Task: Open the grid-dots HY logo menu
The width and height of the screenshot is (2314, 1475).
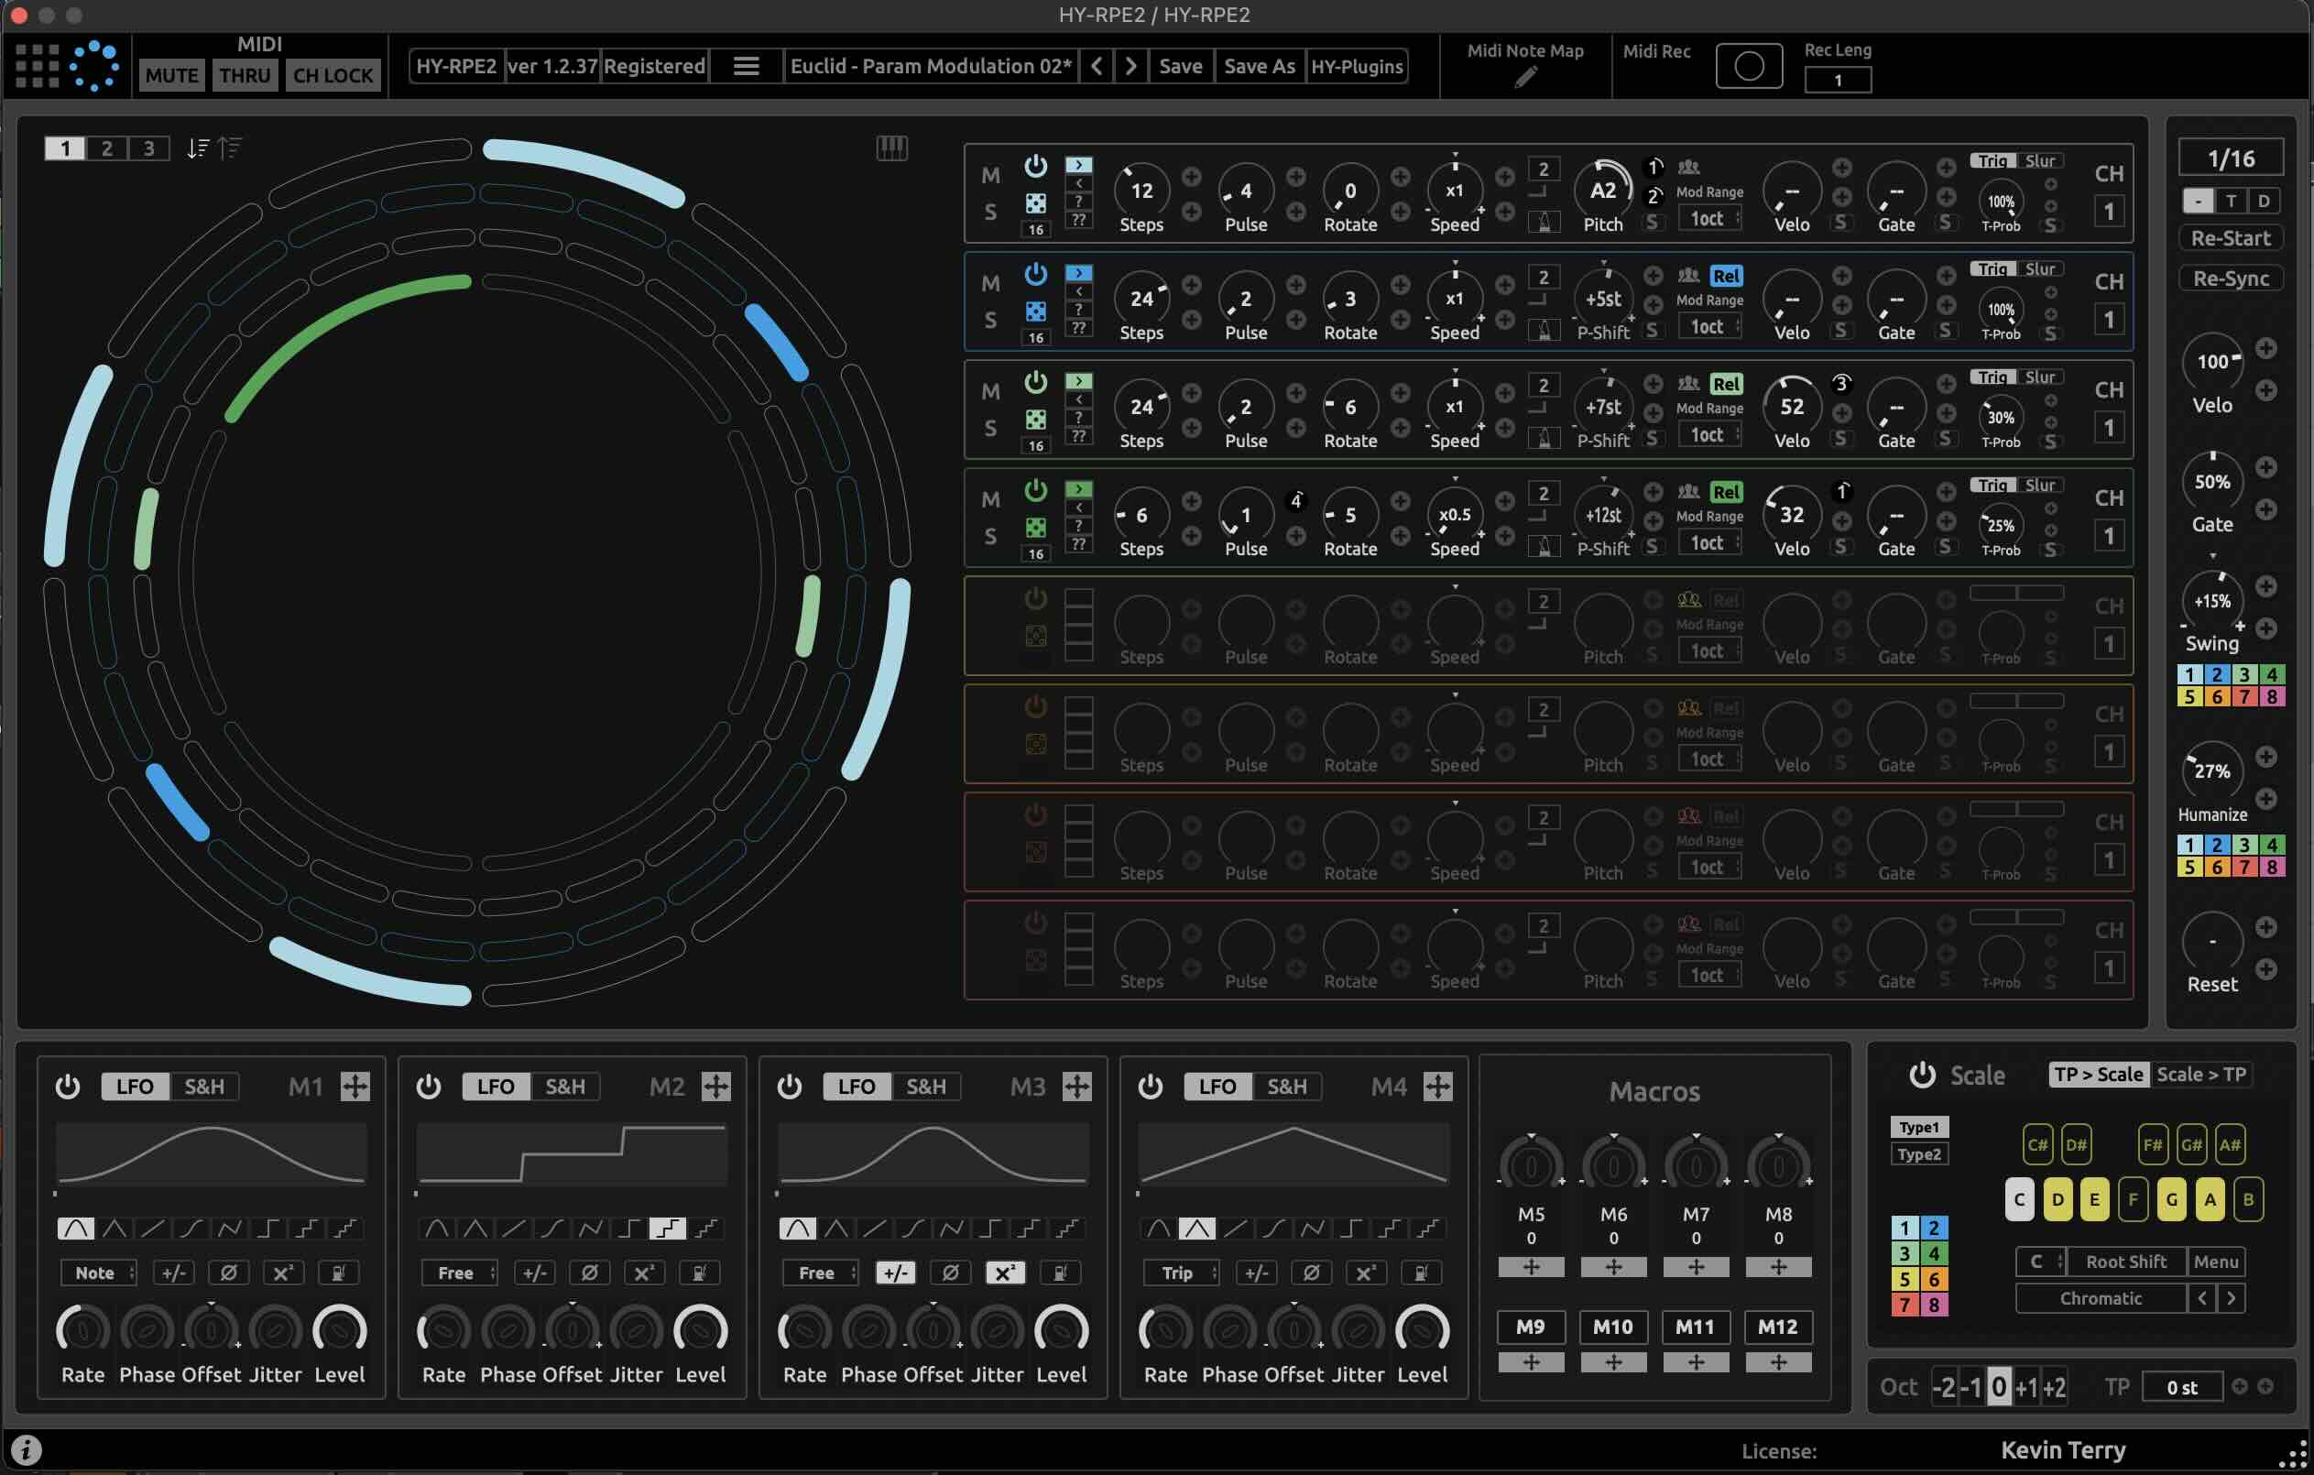Action: (x=38, y=66)
